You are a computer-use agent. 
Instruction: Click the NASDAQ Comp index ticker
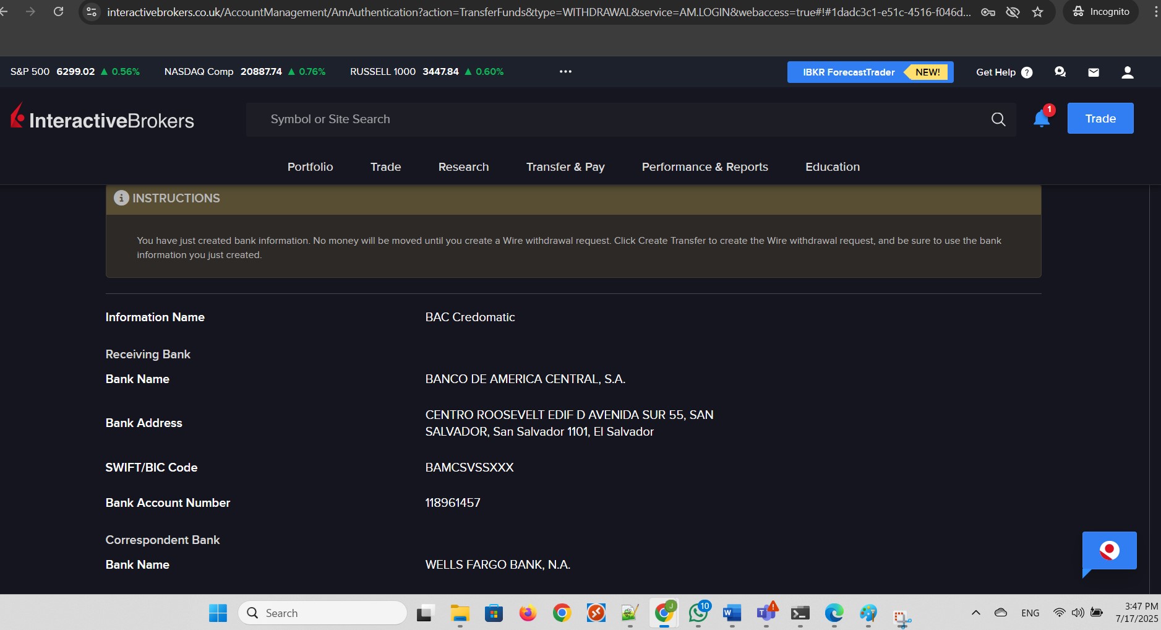[245, 72]
